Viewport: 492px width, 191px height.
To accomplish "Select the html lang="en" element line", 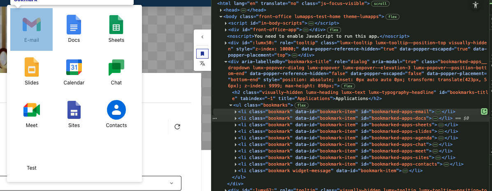I will 294,4.
